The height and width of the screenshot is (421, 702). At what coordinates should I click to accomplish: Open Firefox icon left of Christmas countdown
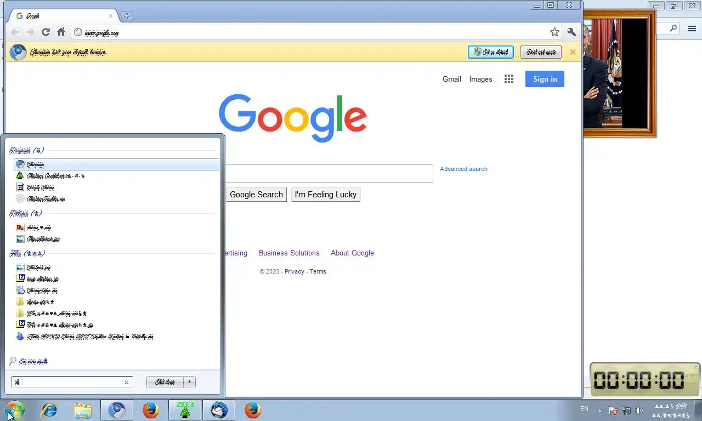point(150,410)
